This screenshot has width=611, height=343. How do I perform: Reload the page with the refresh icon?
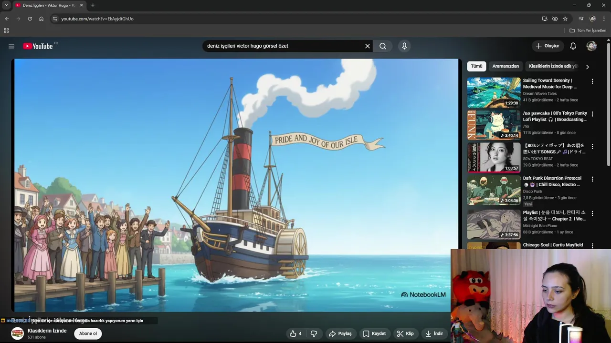coord(30,19)
